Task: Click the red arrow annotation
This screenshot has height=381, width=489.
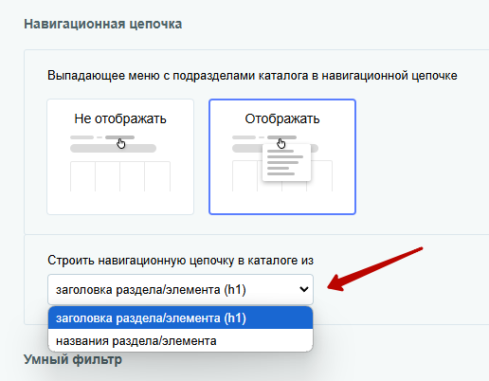Action: [375, 269]
